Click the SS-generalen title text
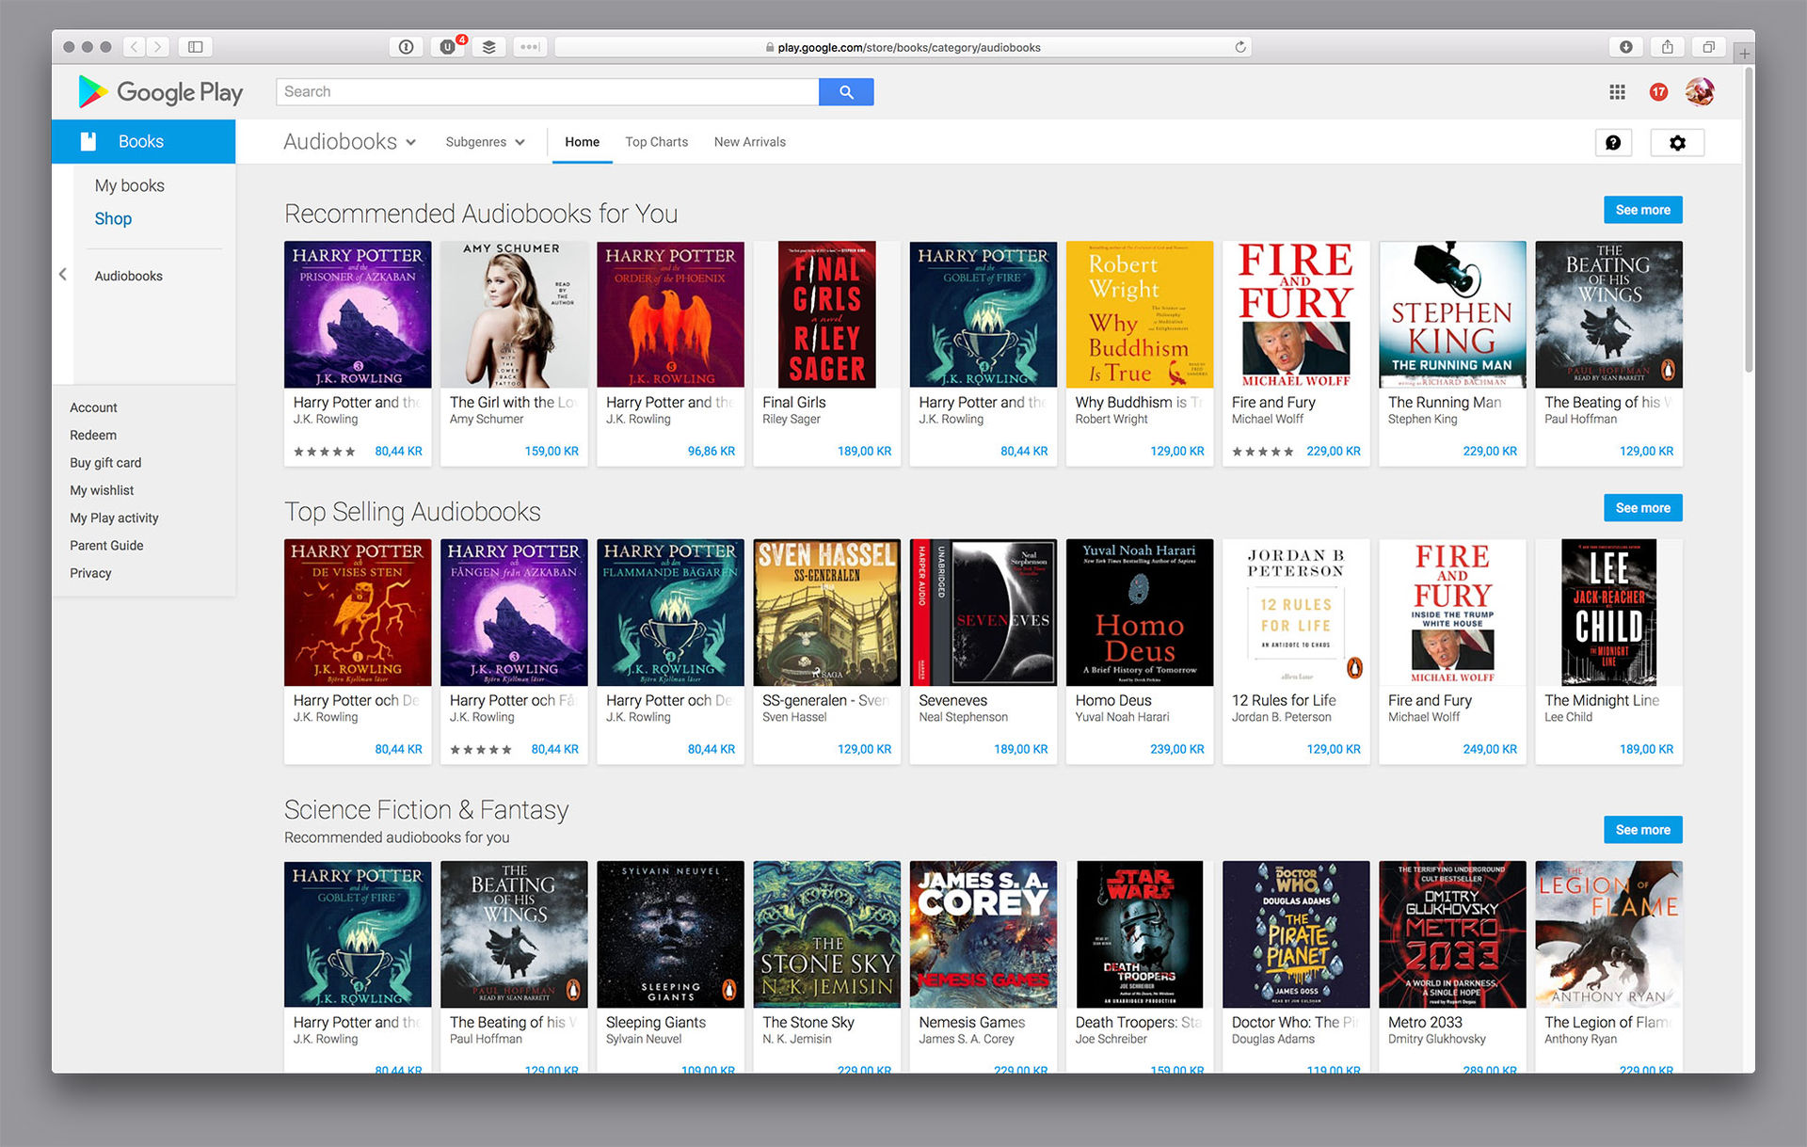 point(826,700)
